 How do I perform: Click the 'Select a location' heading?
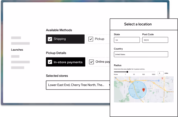coord(138,24)
